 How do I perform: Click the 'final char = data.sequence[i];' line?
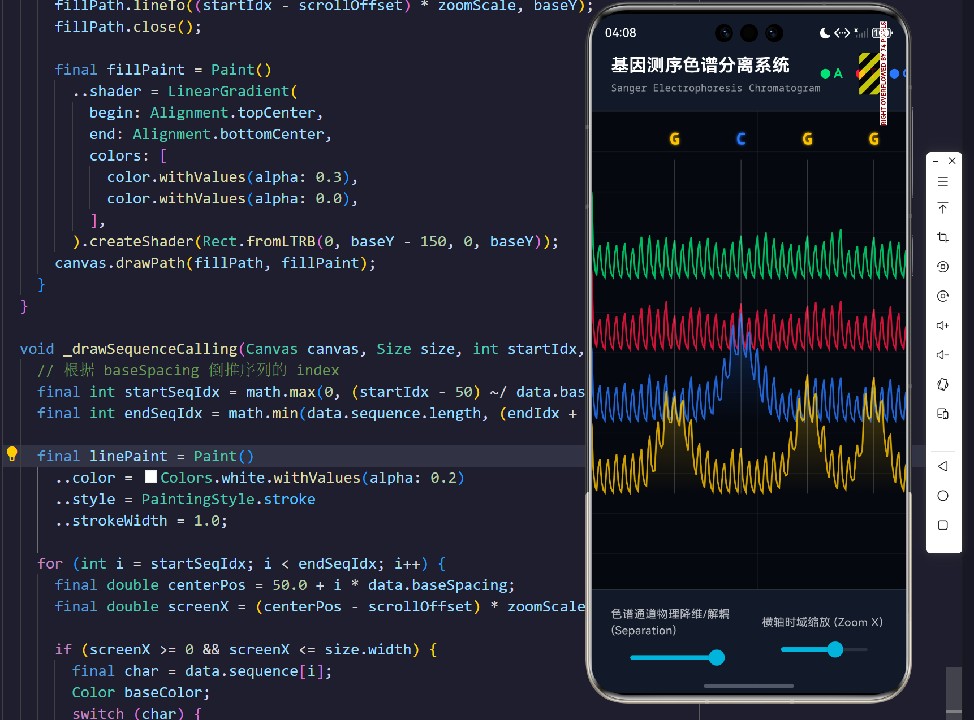coord(202,671)
